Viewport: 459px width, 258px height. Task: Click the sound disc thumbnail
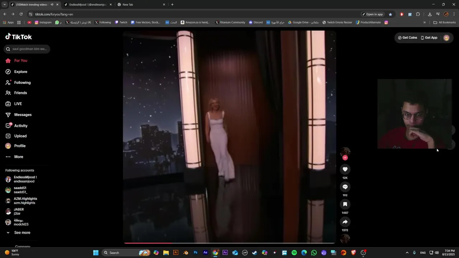(345, 239)
